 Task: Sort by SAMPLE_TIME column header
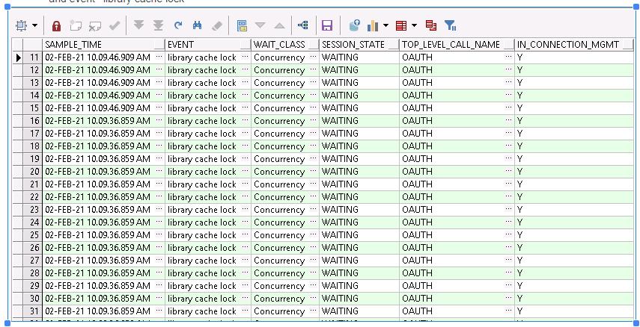[97, 45]
